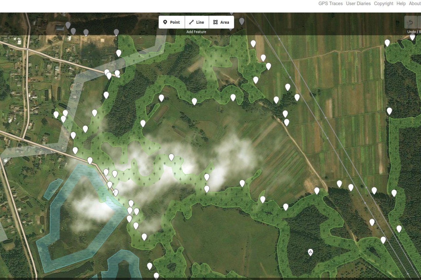Select the Line drawing tool
The image size is (421, 280).
[x=197, y=22]
